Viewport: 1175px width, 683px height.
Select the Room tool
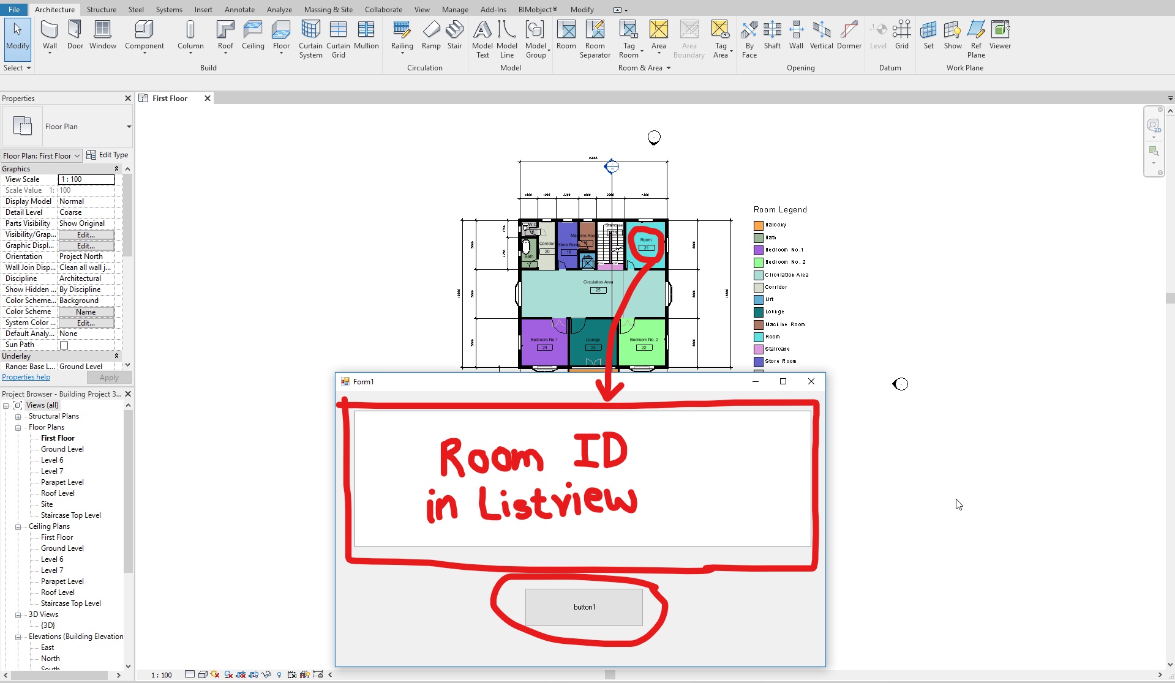click(566, 35)
